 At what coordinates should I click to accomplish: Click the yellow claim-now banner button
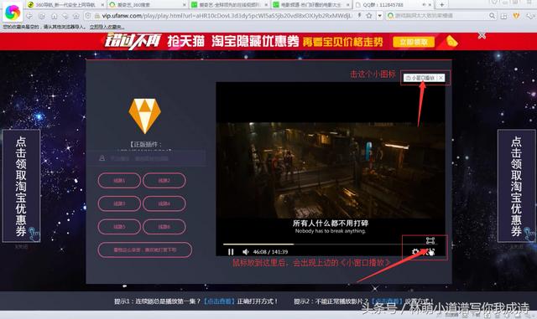point(414,42)
